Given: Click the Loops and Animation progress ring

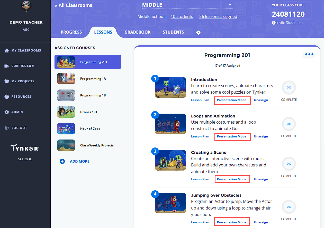Looking at the screenshot, I should click(289, 124).
